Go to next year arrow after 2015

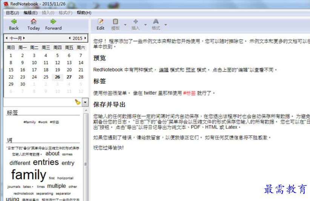[x=85, y=38]
